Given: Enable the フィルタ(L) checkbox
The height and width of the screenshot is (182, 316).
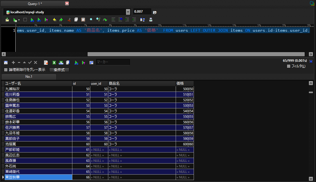Looking at the screenshot, I should 289,66.
